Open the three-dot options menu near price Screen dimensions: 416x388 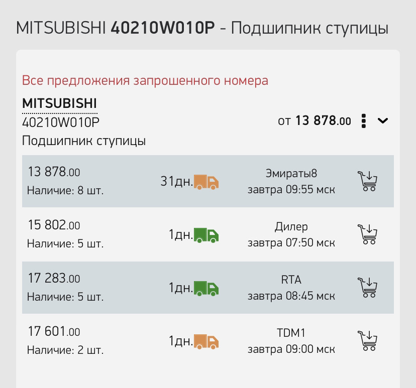363,121
